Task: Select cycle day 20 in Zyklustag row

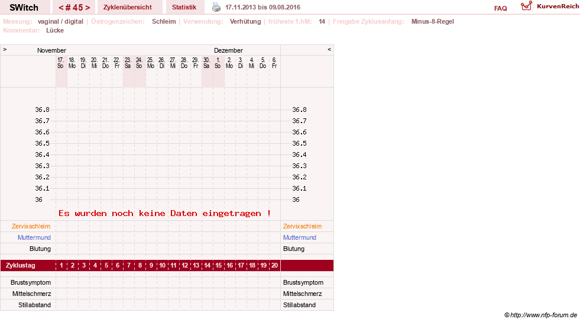Action: click(x=274, y=265)
